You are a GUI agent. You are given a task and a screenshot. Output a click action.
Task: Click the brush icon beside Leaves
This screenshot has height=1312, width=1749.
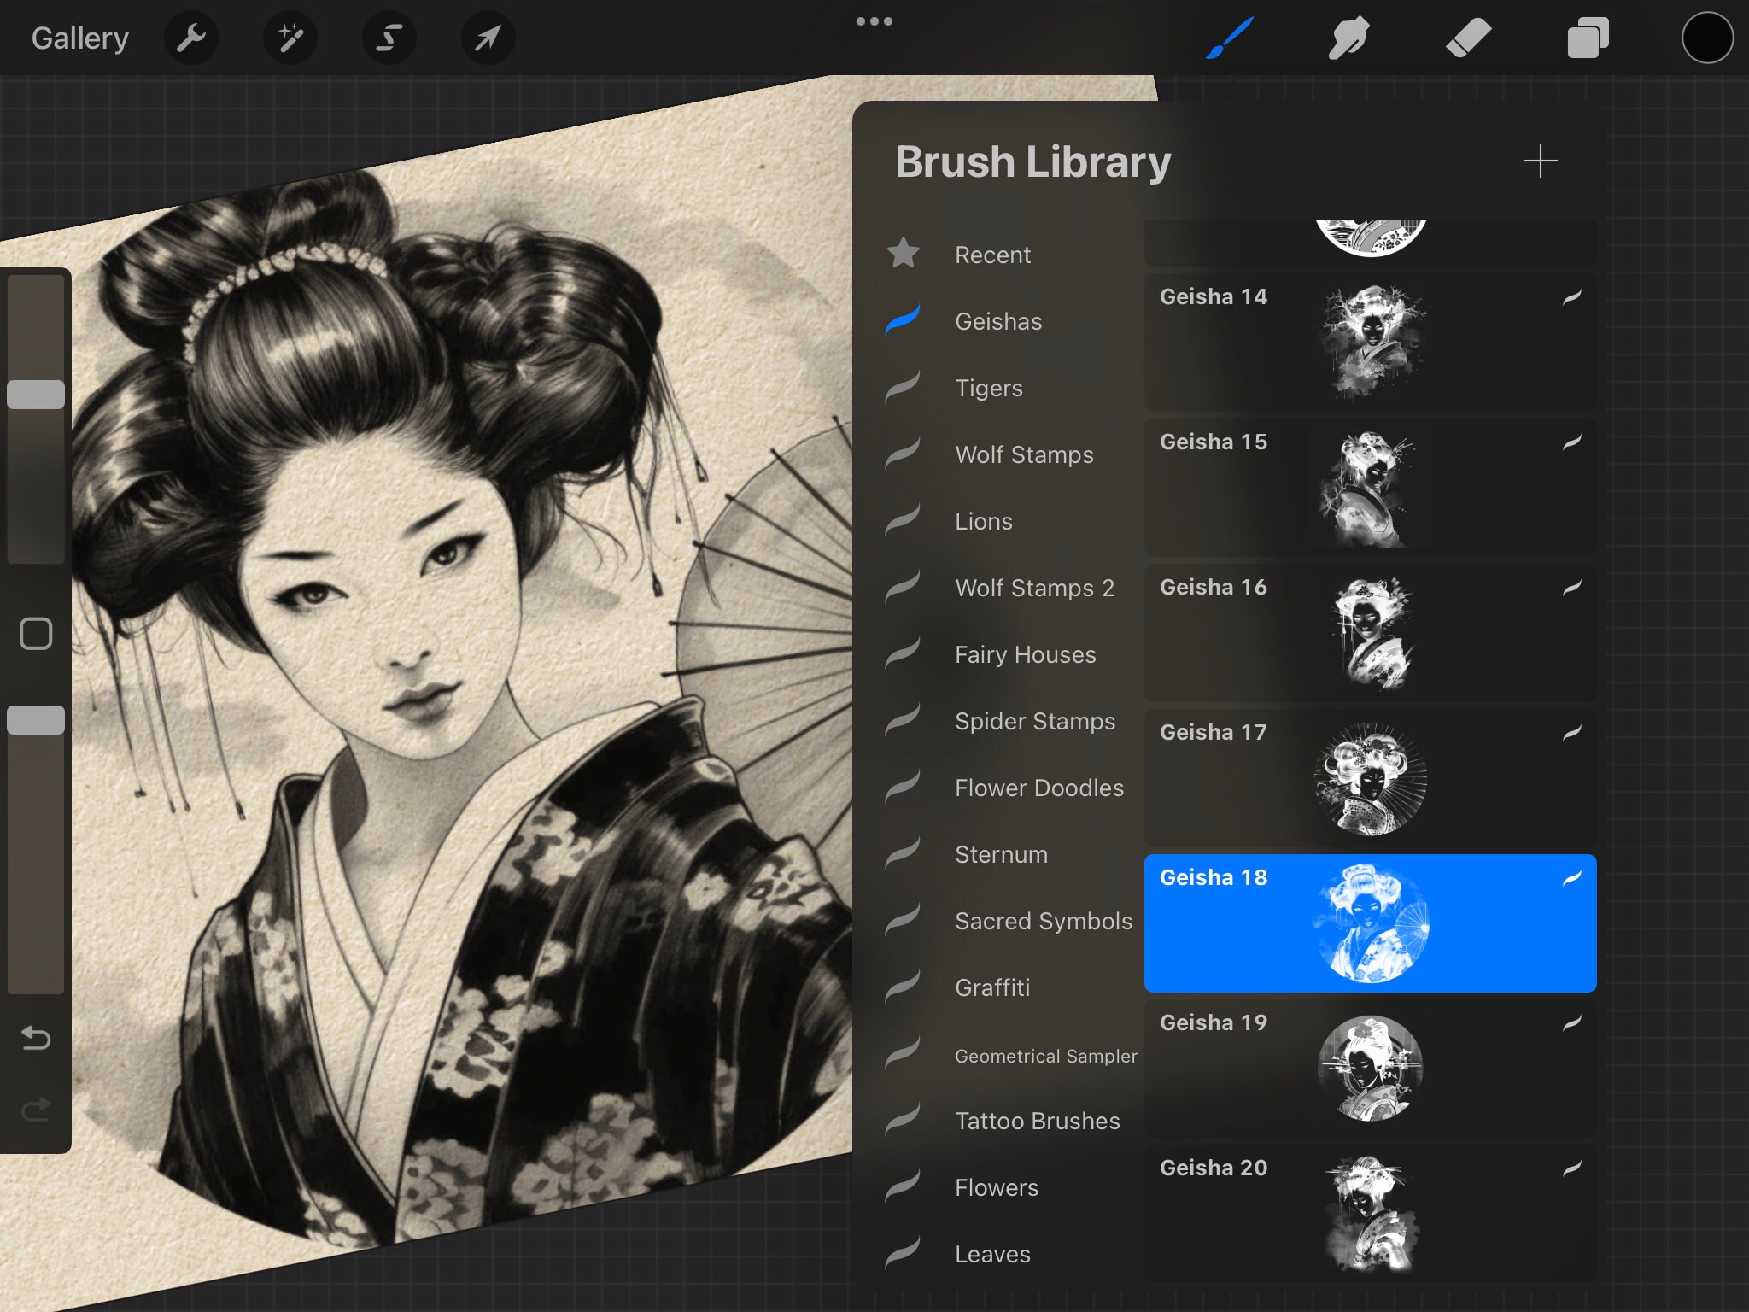903,1252
